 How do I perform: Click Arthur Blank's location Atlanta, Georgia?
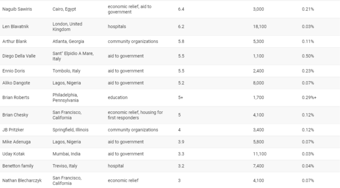pyautogui.click(x=68, y=41)
